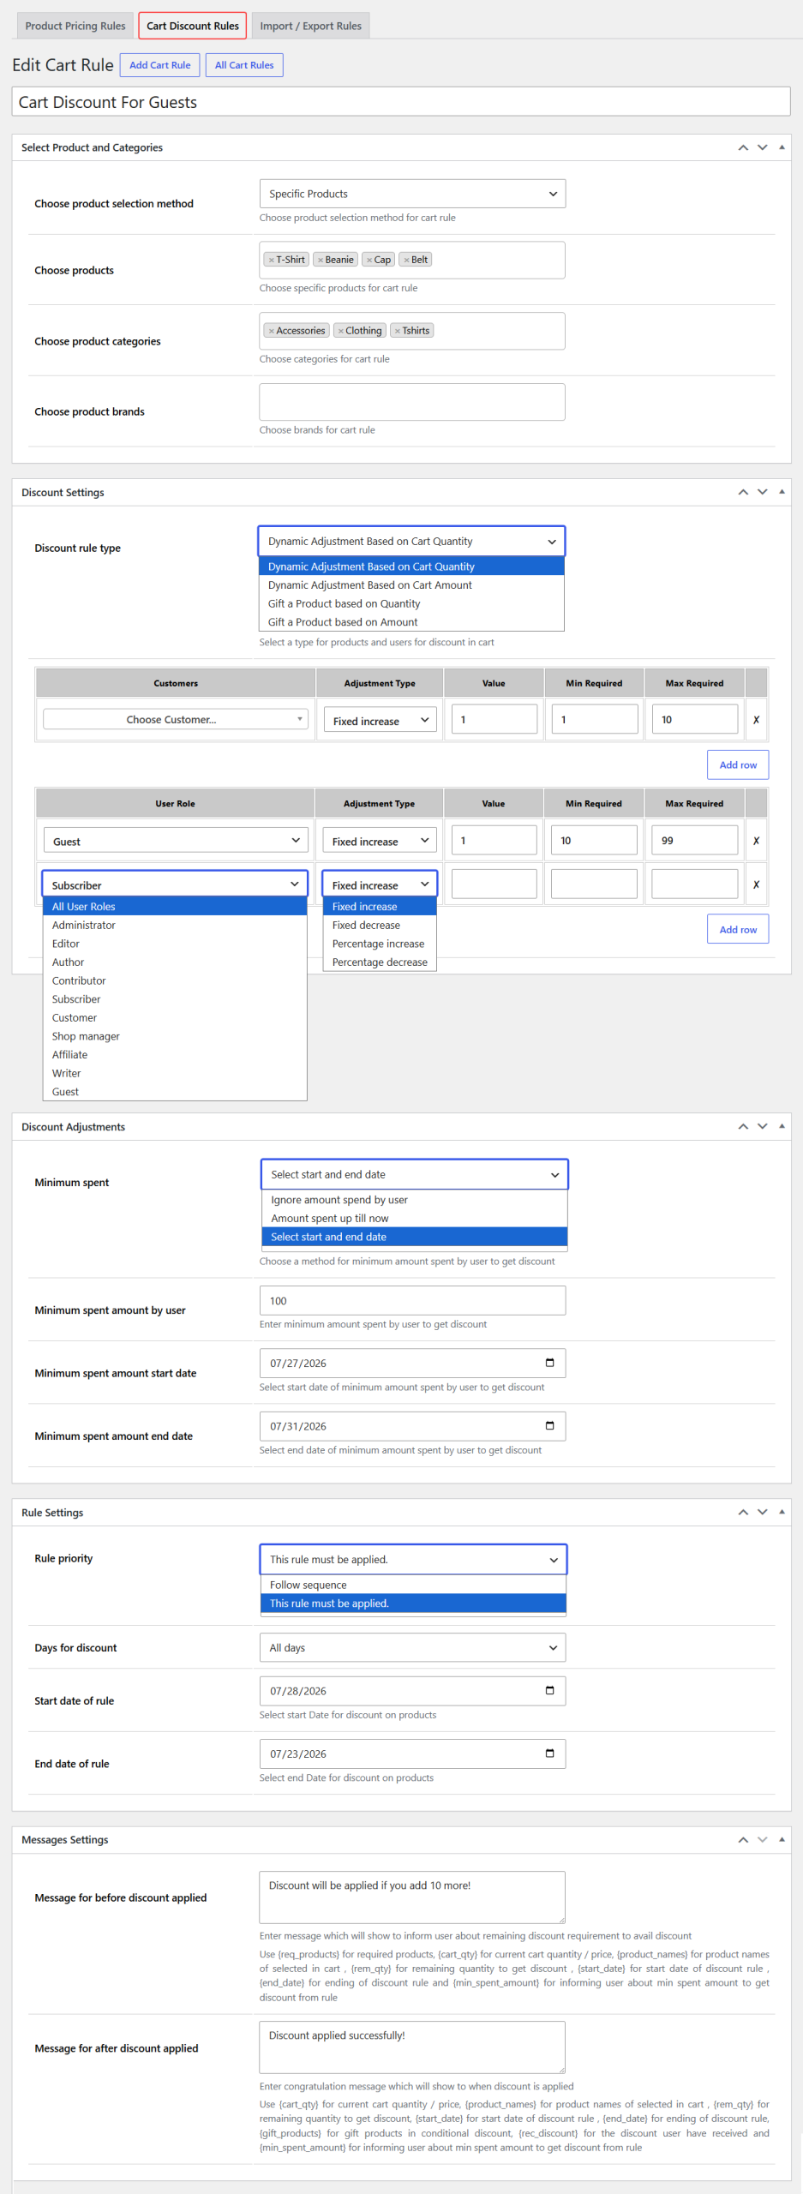803x2194 pixels.
Task: Open Adjustment Type dropdown in Customers row
Action: [380, 720]
